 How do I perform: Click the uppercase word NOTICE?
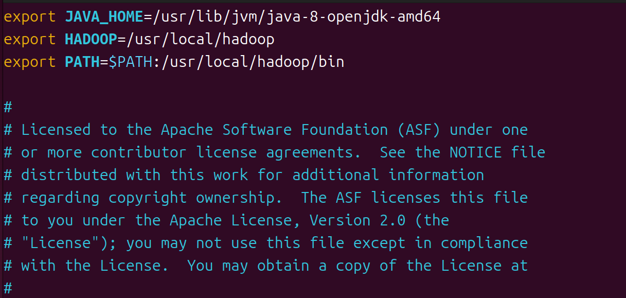(x=475, y=152)
